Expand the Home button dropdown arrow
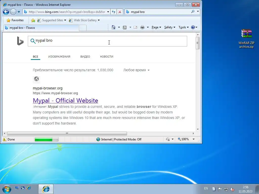Viewport: 259px width, 194px height. (x=119, y=27)
